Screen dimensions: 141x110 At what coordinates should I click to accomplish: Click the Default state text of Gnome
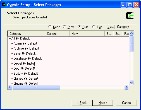(34, 84)
